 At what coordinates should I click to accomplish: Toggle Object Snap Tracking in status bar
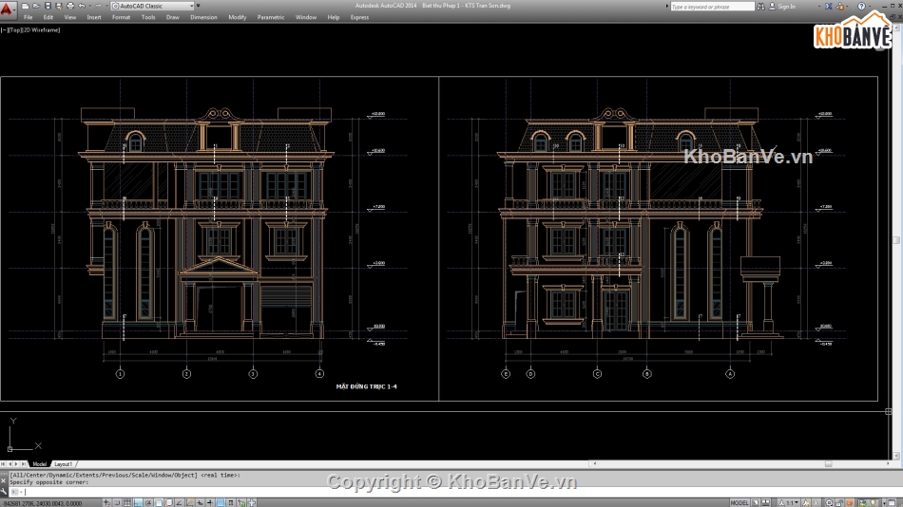click(179, 503)
